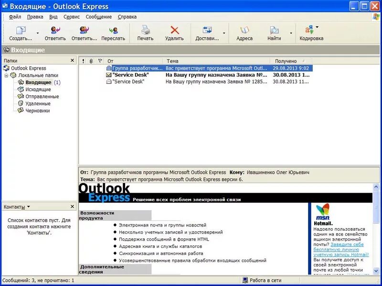The height and width of the screenshot is (286, 382).
Task: Click preview pane scroll down arrow
Action: [x=376, y=271]
